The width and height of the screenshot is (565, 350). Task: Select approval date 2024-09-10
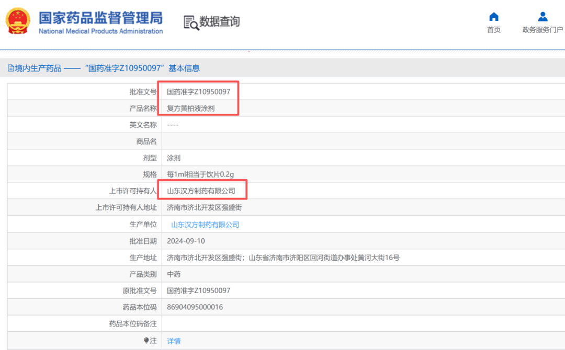186,241
